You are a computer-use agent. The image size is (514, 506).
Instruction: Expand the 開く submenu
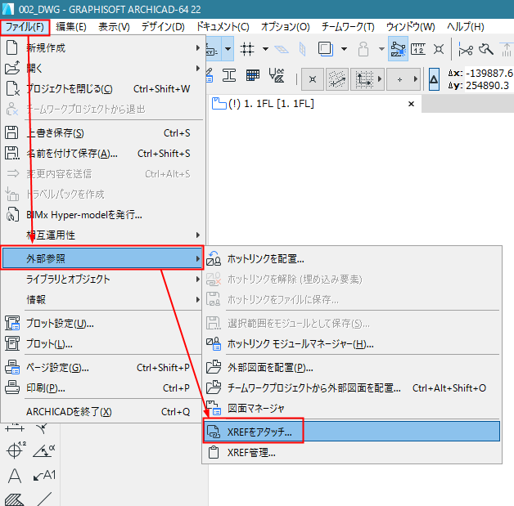click(102, 69)
